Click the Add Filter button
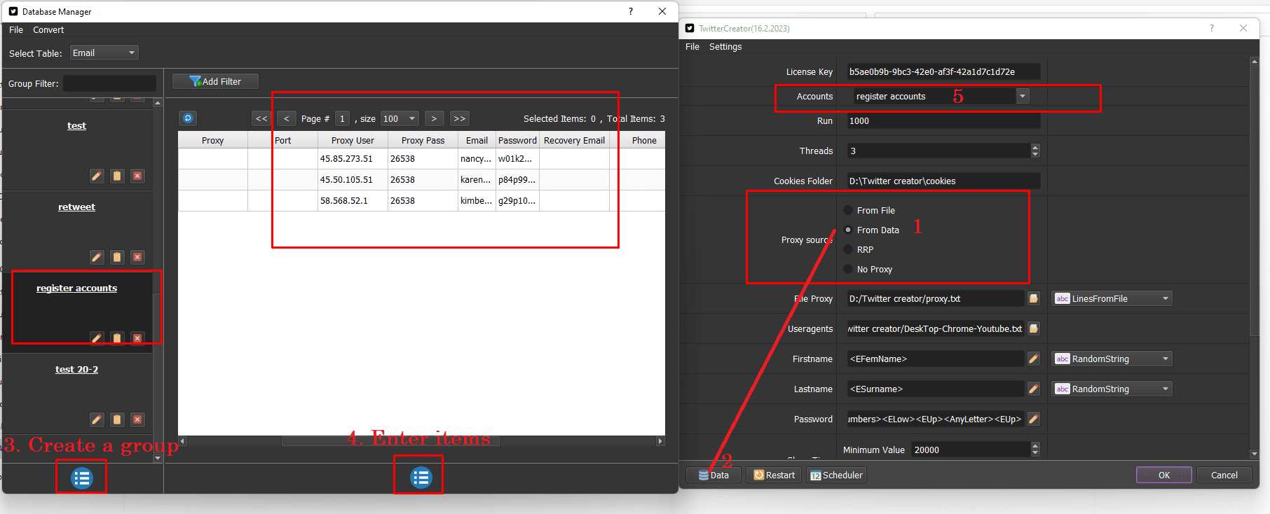 215,81
